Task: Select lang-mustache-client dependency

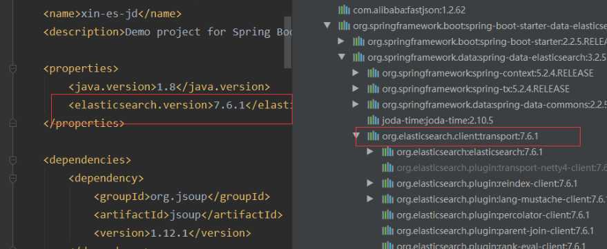Action: coord(502,199)
